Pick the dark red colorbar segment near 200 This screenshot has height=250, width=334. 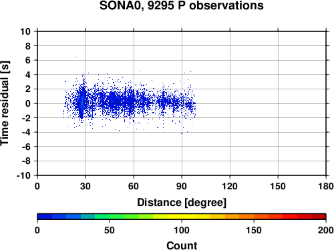pyautogui.click(x=319, y=217)
